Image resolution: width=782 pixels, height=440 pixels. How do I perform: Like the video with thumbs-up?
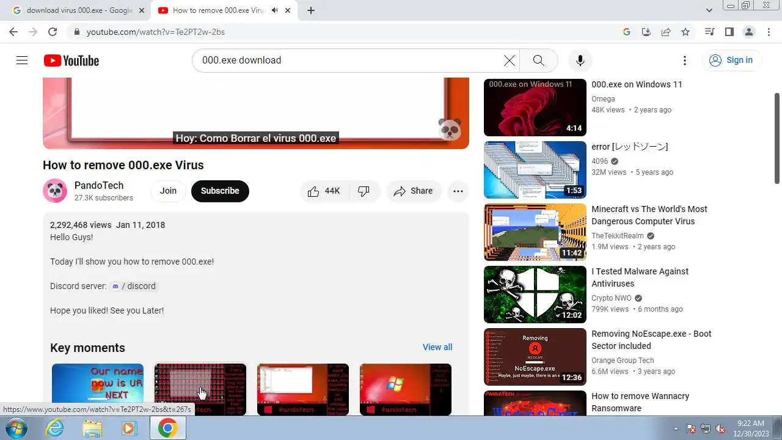[x=324, y=191]
